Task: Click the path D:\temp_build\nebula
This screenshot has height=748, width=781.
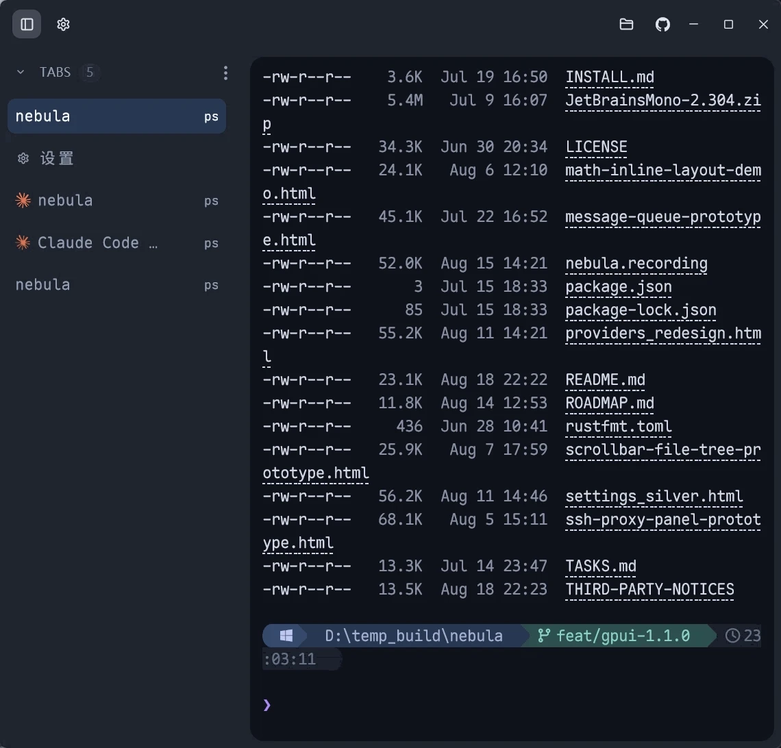Action: (413, 636)
